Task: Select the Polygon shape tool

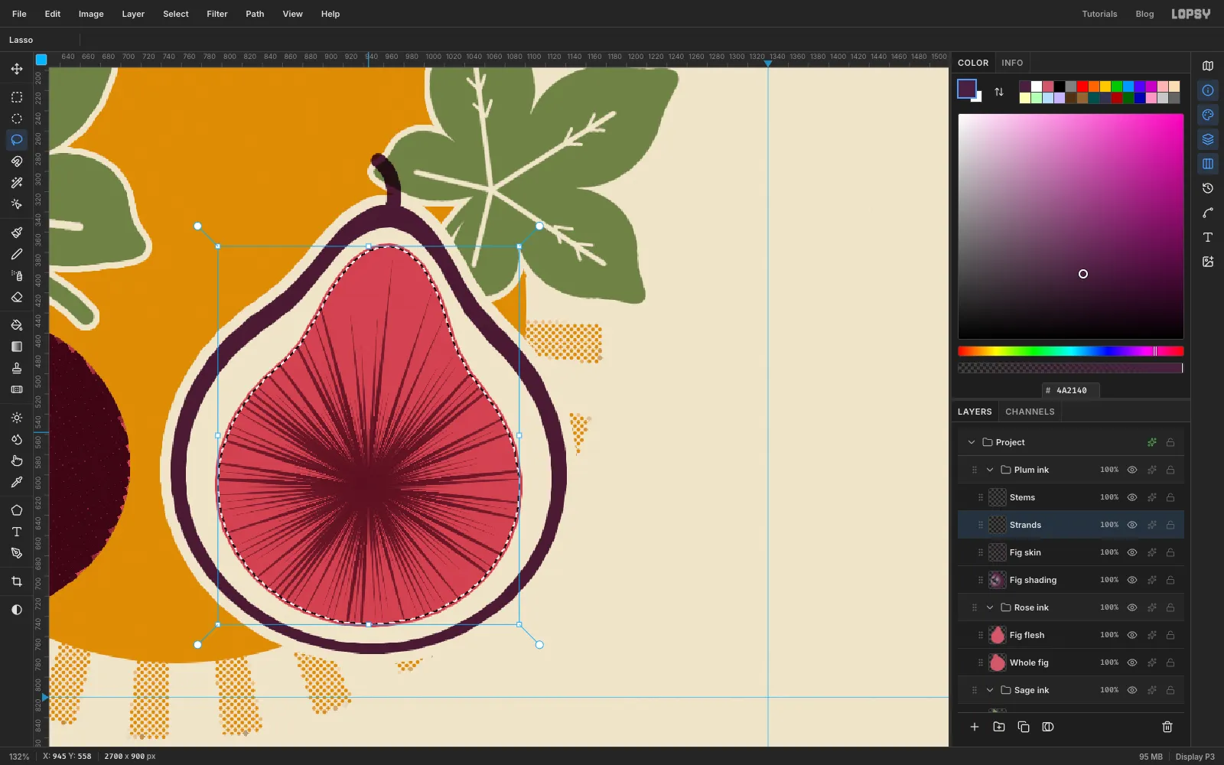Action: click(17, 510)
